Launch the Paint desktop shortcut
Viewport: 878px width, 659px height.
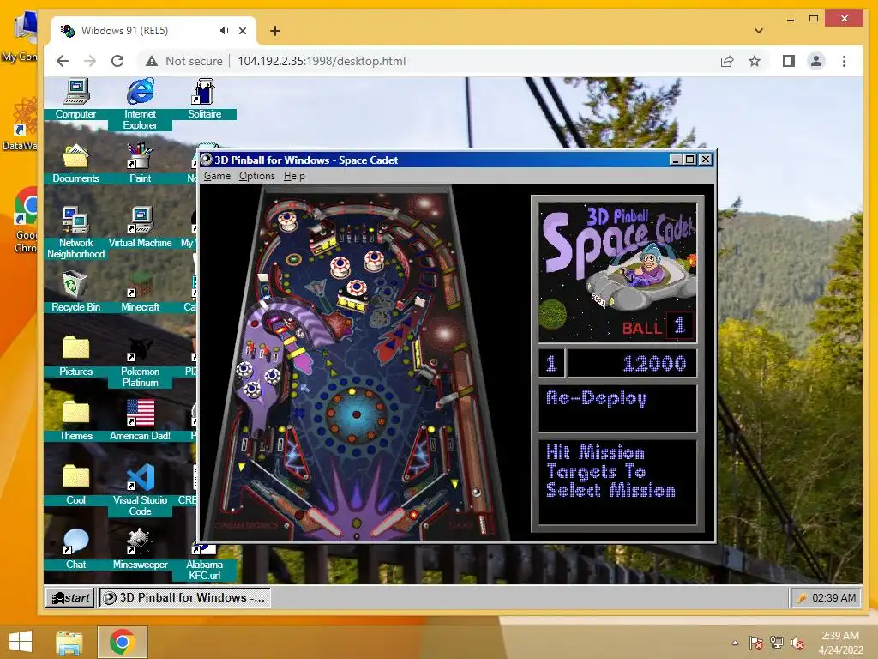tap(140, 163)
